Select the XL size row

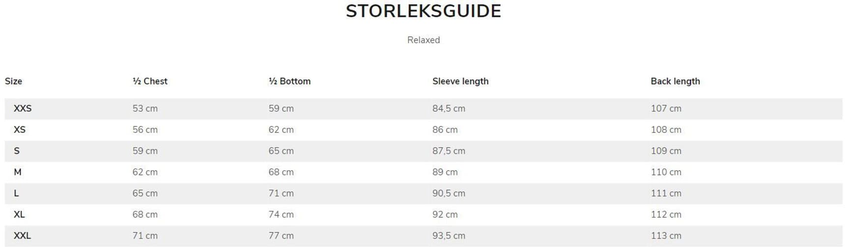(x=19, y=214)
